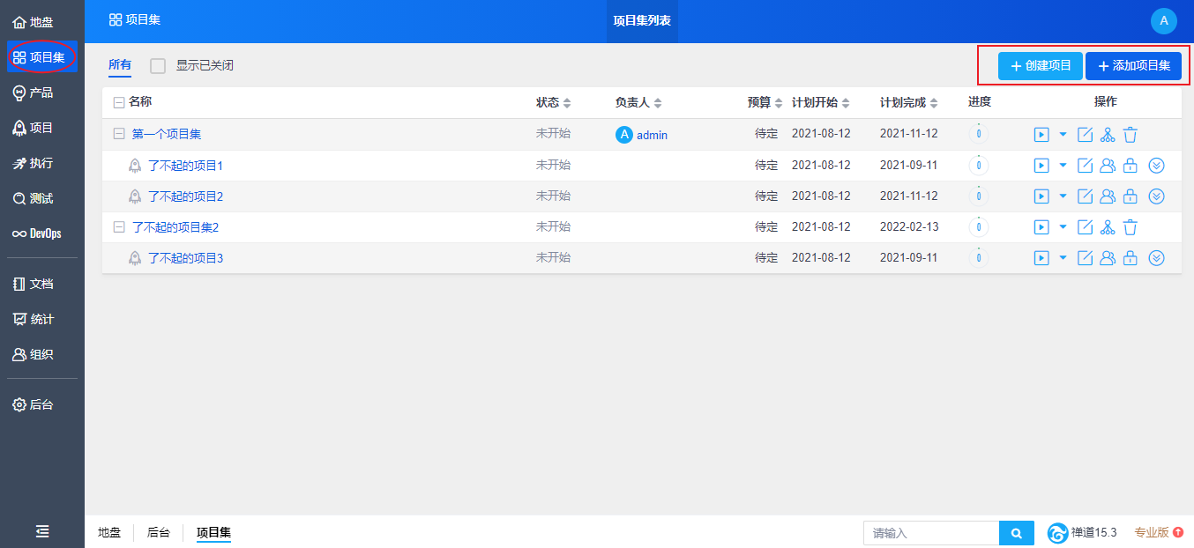Select the 所有 filter tab
1194x548 pixels.
click(120, 65)
